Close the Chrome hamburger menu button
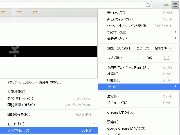Viewport: 180px width, 135px height. (175, 5)
